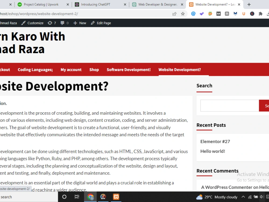This screenshot has height=202, width=269.
Task: Click the red Search submit button
Action: [x=264, y=106]
